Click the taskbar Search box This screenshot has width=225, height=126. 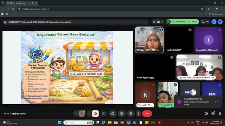[x=79, y=122]
